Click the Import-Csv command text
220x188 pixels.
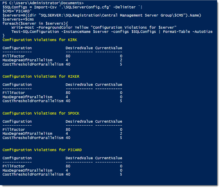(45, 7)
